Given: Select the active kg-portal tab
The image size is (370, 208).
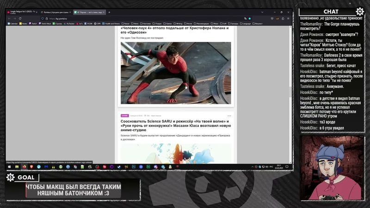Looking at the screenshot, I should [89, 12].
